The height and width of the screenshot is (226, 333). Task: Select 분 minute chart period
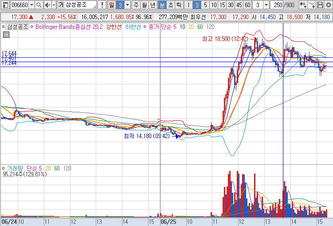162,5
